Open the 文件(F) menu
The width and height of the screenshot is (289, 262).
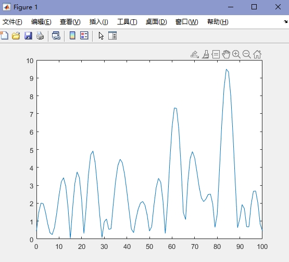(x=12, y=22)
